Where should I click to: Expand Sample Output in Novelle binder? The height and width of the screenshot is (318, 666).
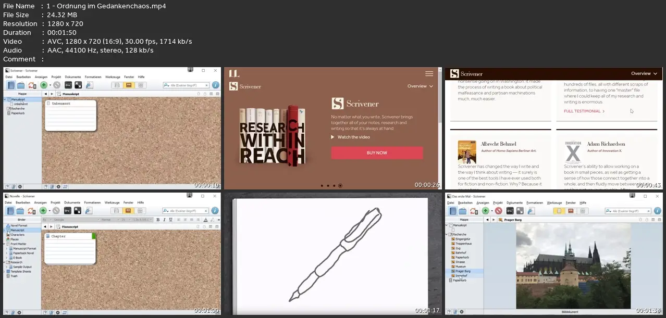pos(8,267)
